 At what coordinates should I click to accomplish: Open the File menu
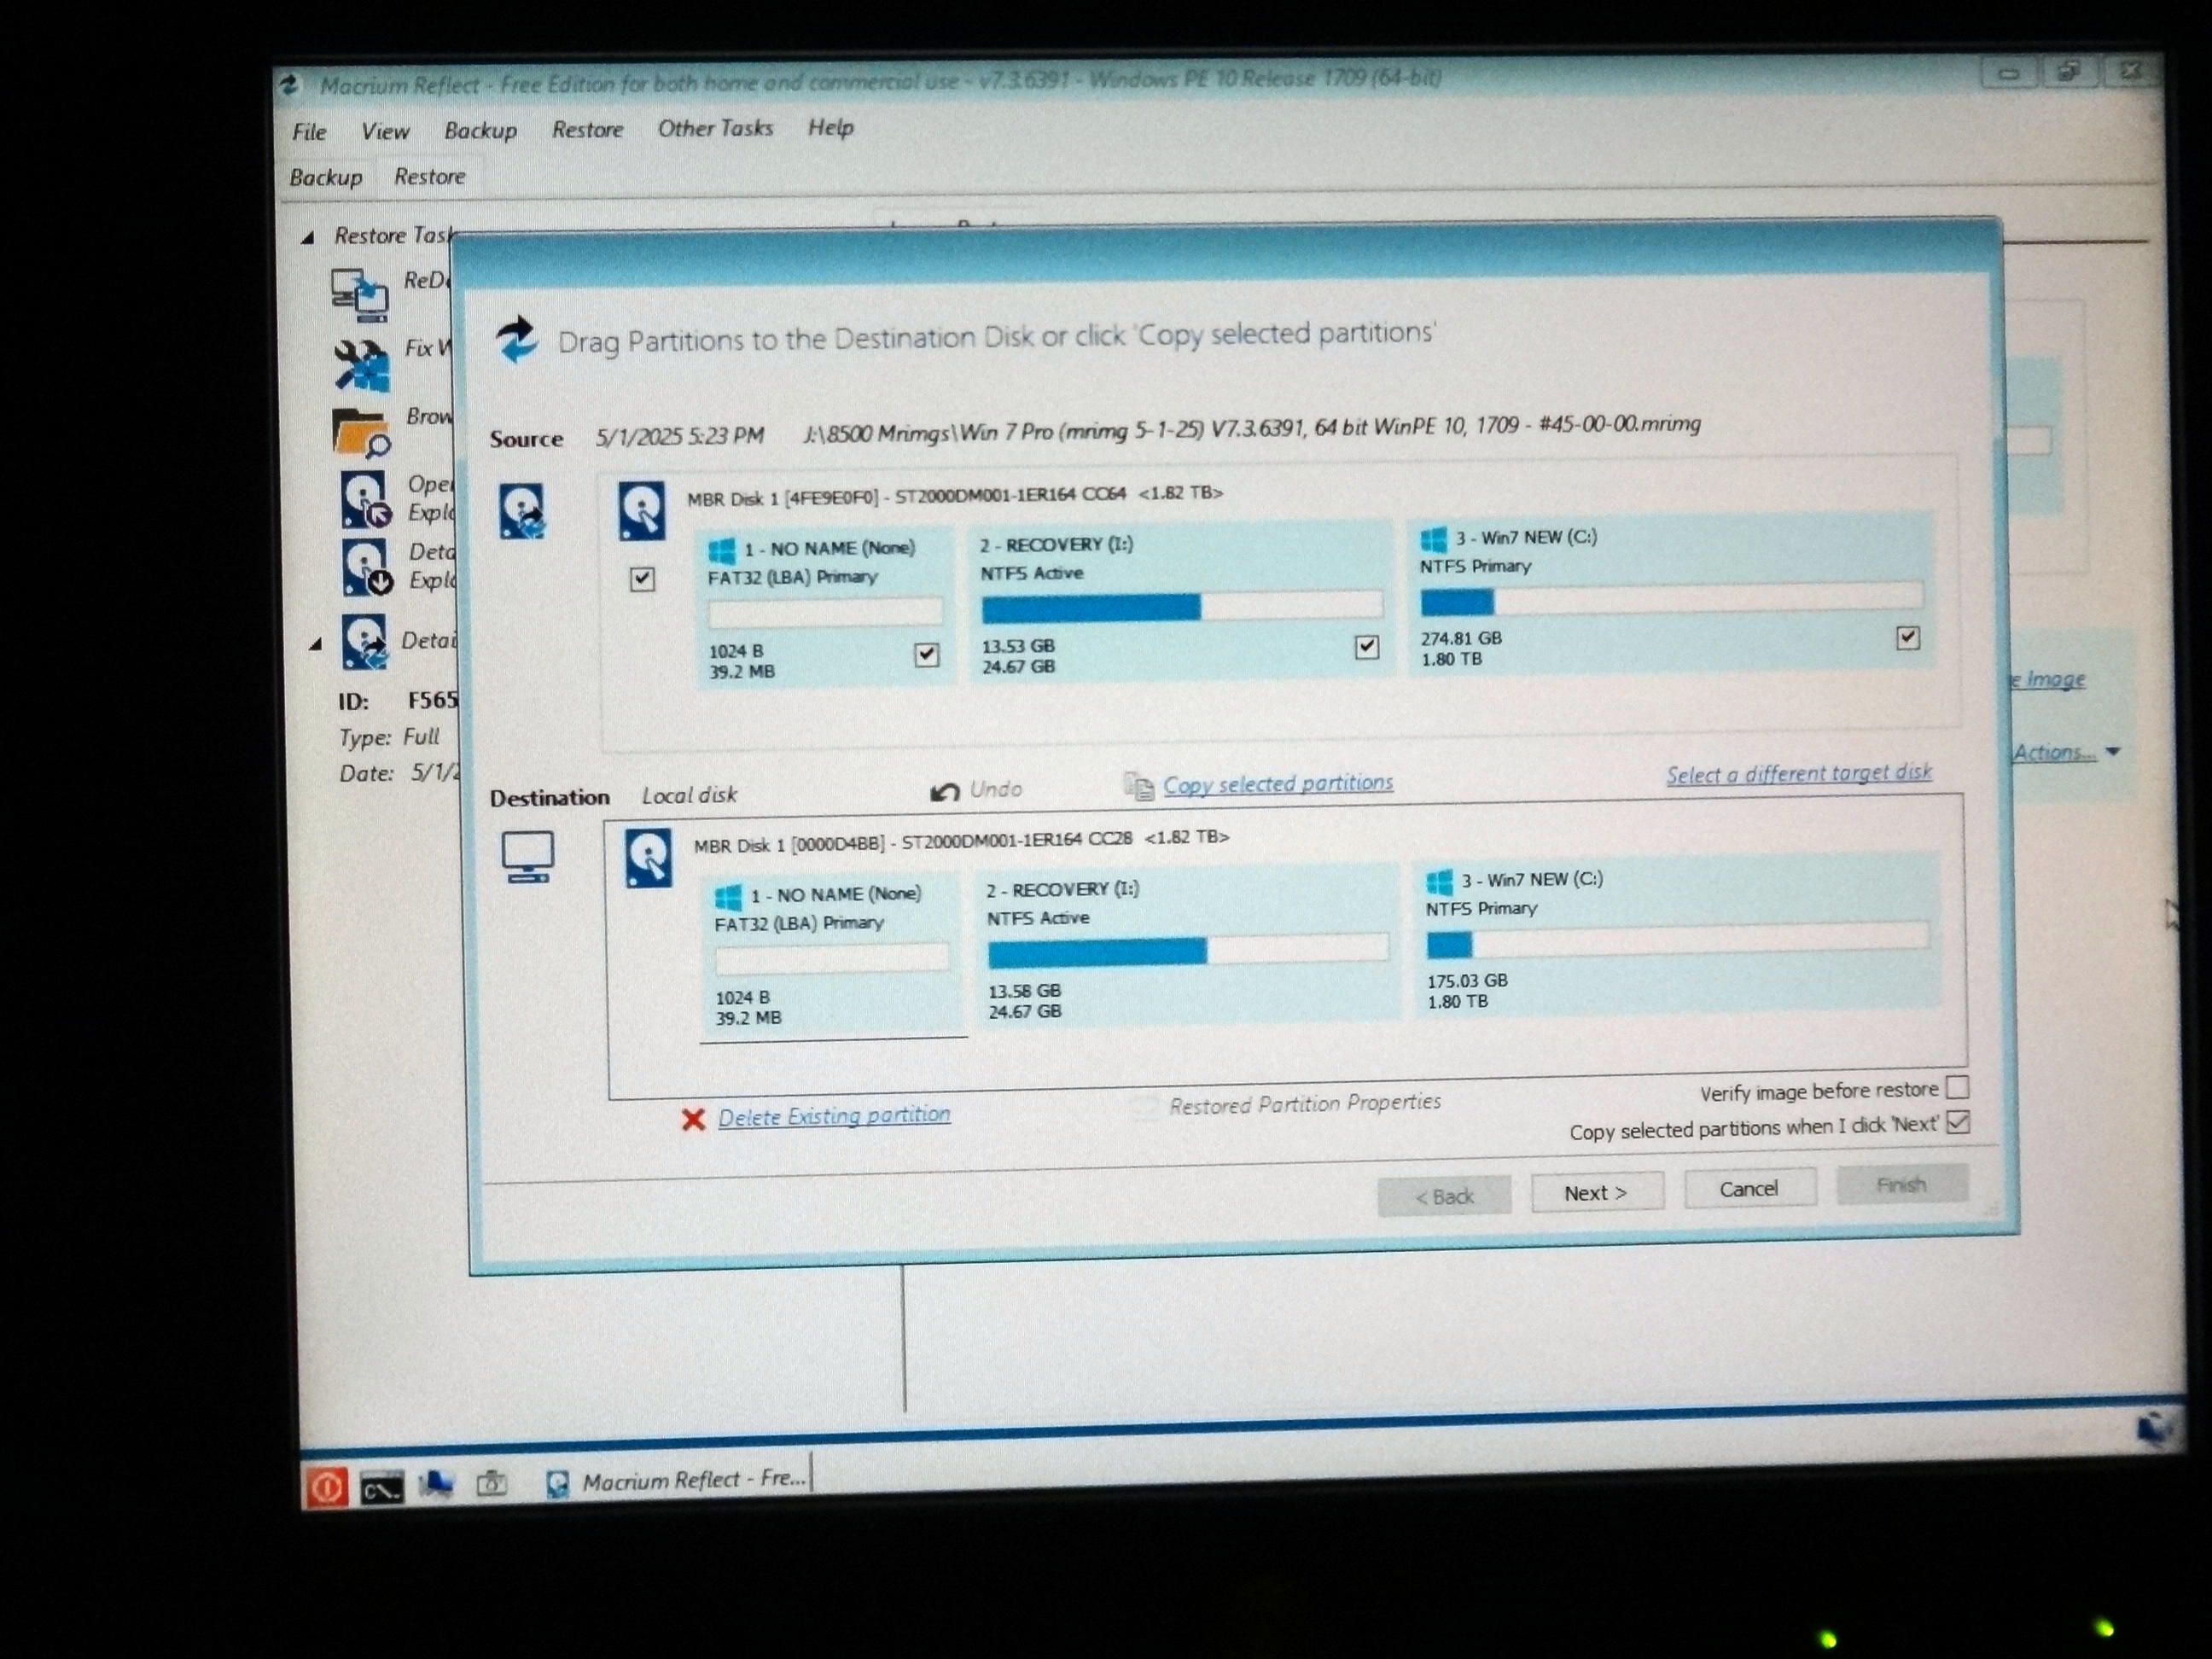[x=309, y=132]
